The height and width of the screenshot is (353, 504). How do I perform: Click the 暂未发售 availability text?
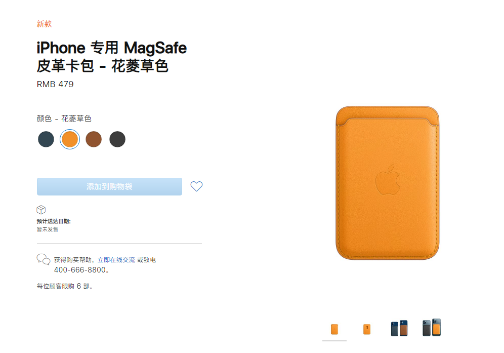tap(48, 229)
